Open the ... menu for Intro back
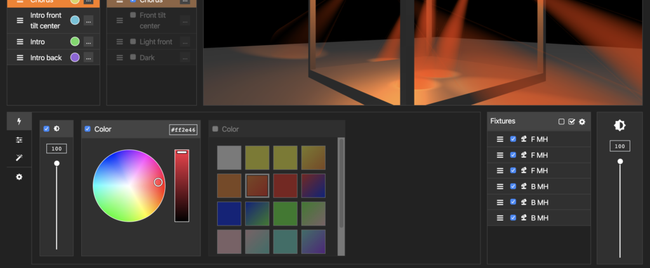 tap(88, 58)
